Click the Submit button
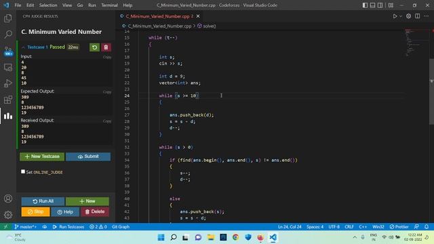Screen dimensions: 434x244 click(88, 157)
